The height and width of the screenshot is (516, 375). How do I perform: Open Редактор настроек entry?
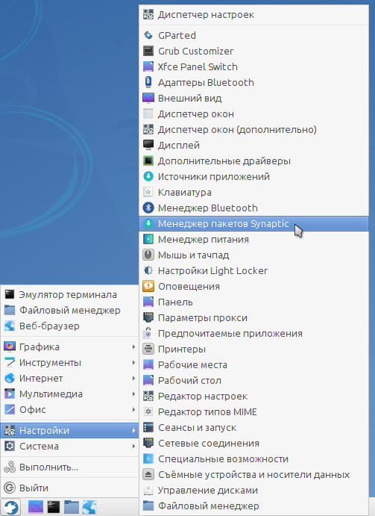point(253,397)
